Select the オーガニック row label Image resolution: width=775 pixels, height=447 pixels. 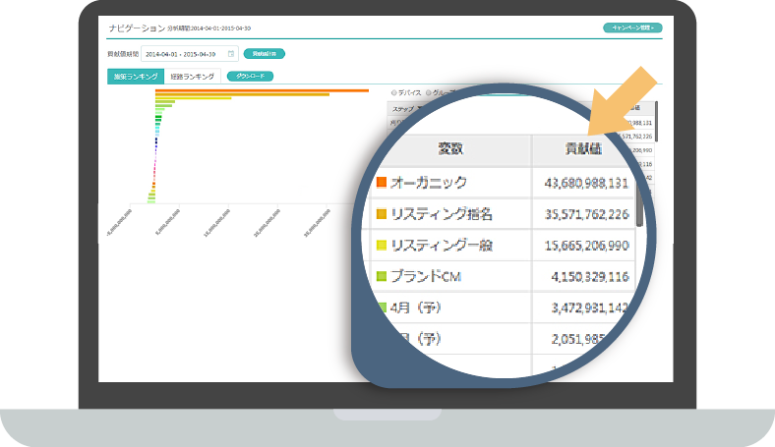(x=429, y=183)
